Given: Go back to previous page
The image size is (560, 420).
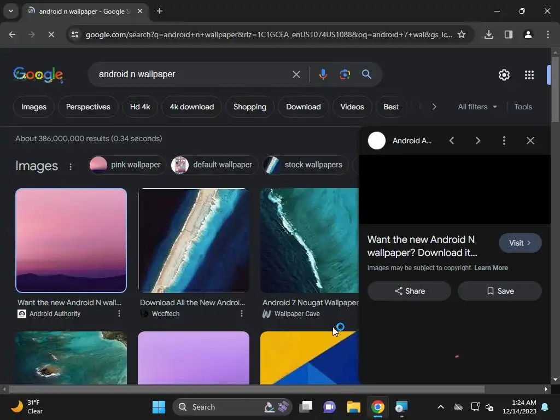Looking at the screenshot, I should 12,34.
